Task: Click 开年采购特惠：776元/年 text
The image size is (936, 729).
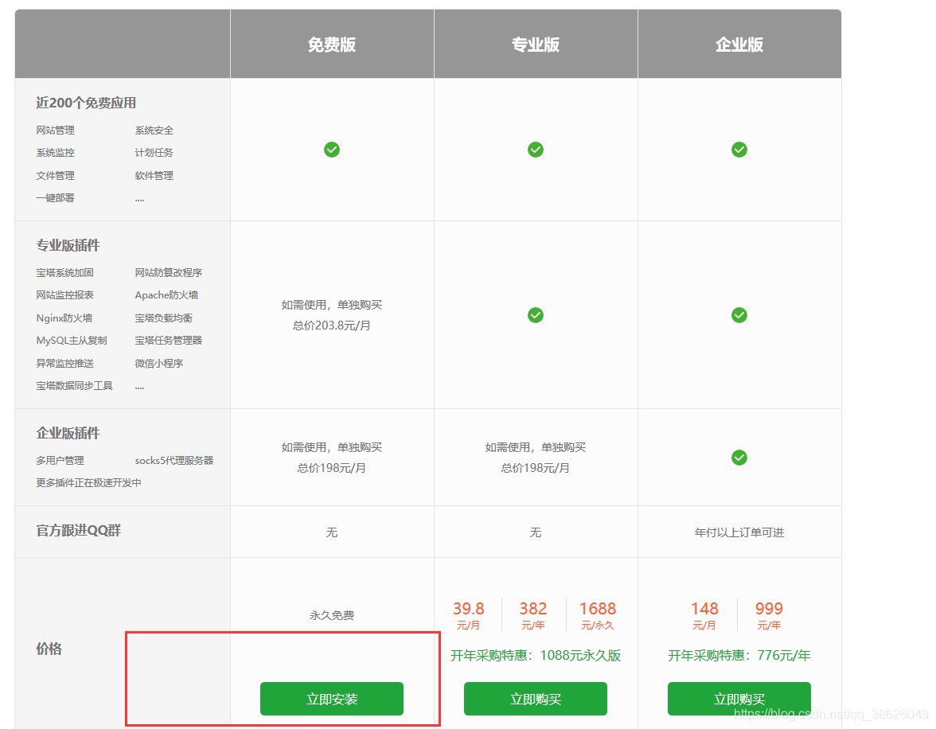Action: (739, 655)
